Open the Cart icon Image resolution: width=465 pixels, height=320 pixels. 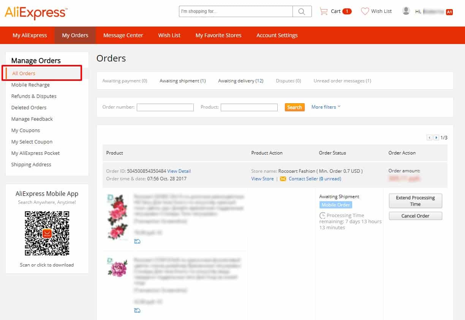click(323, 11)
